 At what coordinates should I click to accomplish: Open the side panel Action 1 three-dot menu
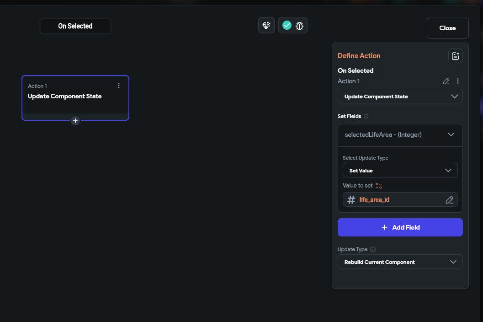tap(458, 81)
